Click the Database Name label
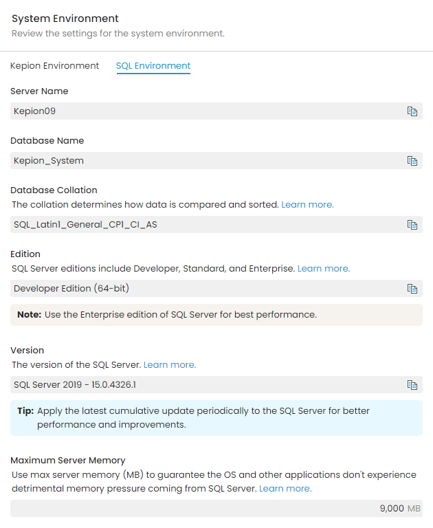433x528 pixels. pyautogui.click(x=47, y=141)
